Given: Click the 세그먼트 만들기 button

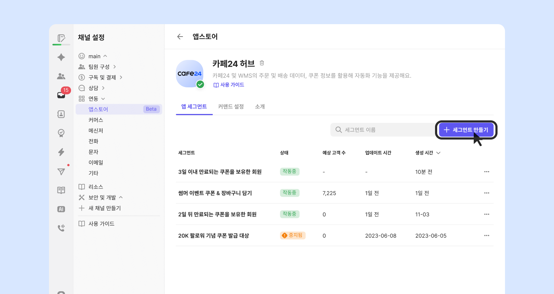Looking at the screenshot, I should 466,130.
